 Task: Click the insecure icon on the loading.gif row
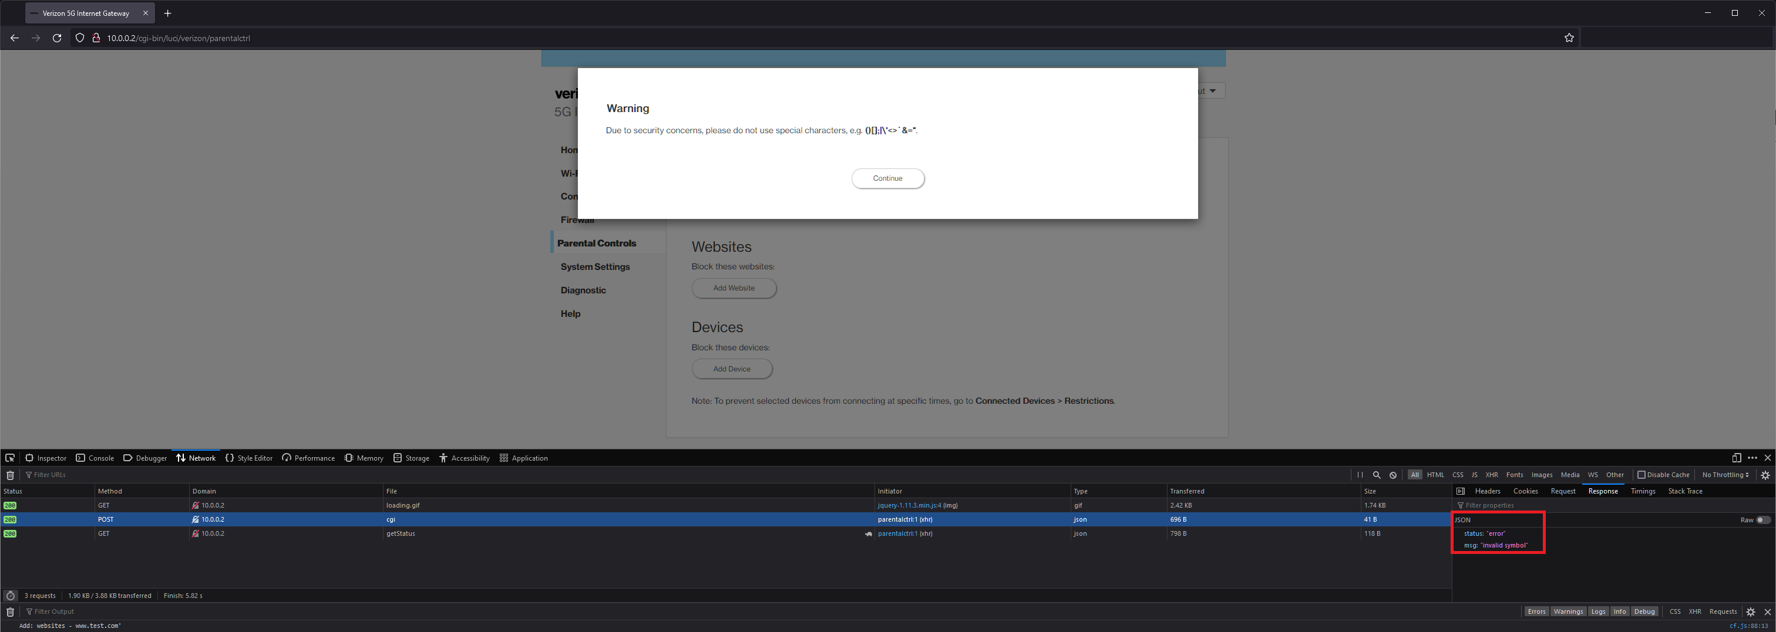pyautogui.click(x=195, y=505)
